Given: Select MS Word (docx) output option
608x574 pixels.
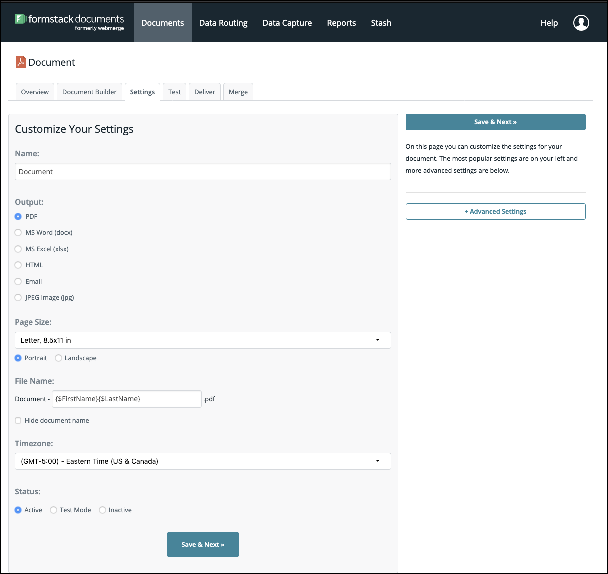Looking at the screenshot, I should pos(18,233).
